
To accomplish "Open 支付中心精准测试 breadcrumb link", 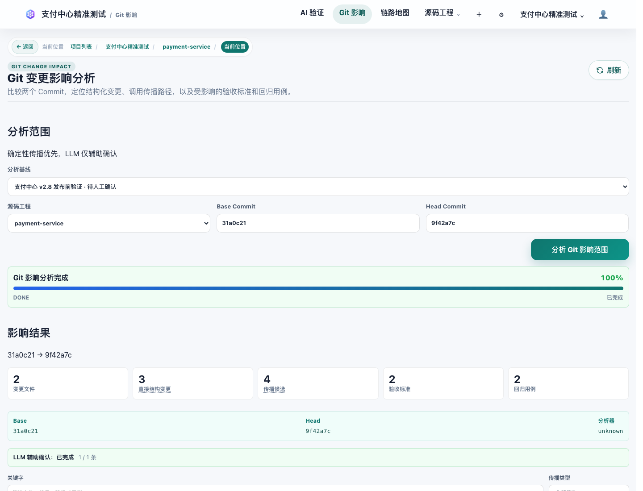I will pos(127,47).
